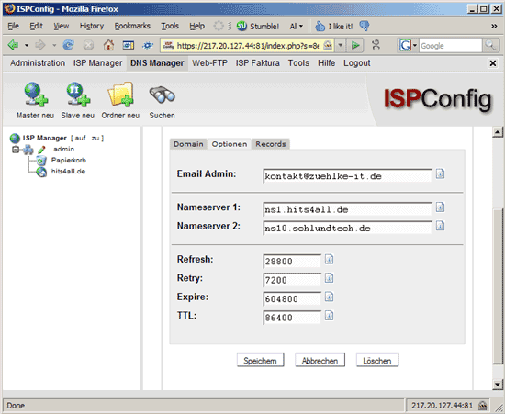
Task: Click the I like it! thumbs-up button
Action: click(x=333, y=26)
